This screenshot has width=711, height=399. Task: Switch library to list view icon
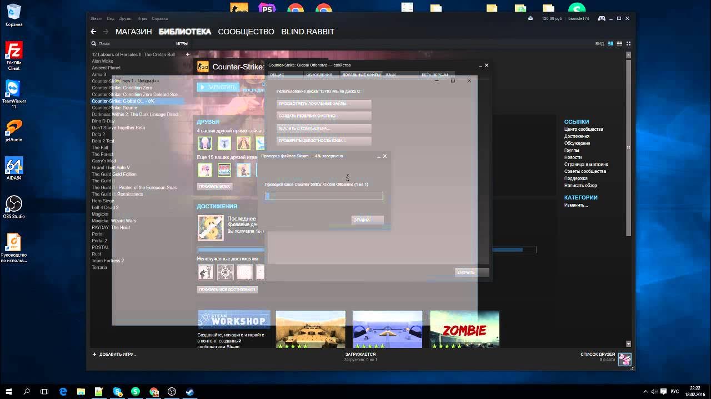[x=620, y=43]
